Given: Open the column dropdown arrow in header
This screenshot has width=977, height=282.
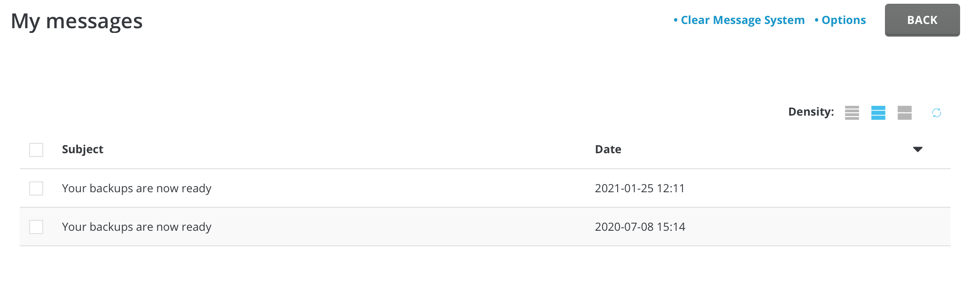Looking at the screenshot, I should (917, 149).
